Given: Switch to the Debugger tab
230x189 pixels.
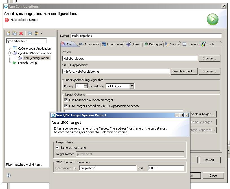Looking at the screenshot, I should pos(153,44).
